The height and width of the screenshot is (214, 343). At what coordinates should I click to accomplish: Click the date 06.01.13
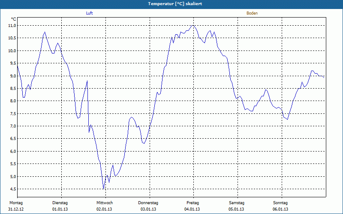[x=280, y=209]
